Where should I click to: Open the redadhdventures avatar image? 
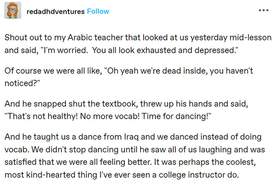click(x=13, y=10)
